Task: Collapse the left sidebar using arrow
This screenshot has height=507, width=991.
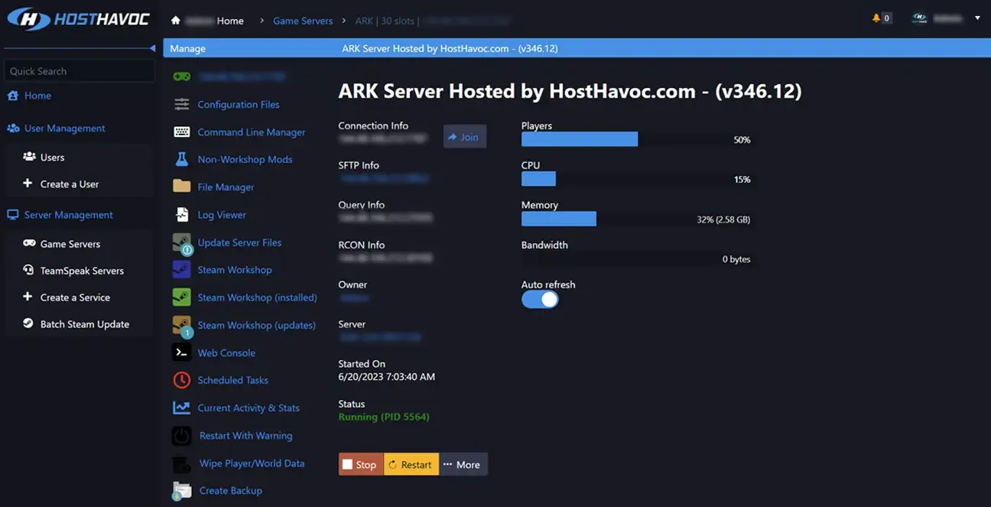Action: click(x=152, y=48)
